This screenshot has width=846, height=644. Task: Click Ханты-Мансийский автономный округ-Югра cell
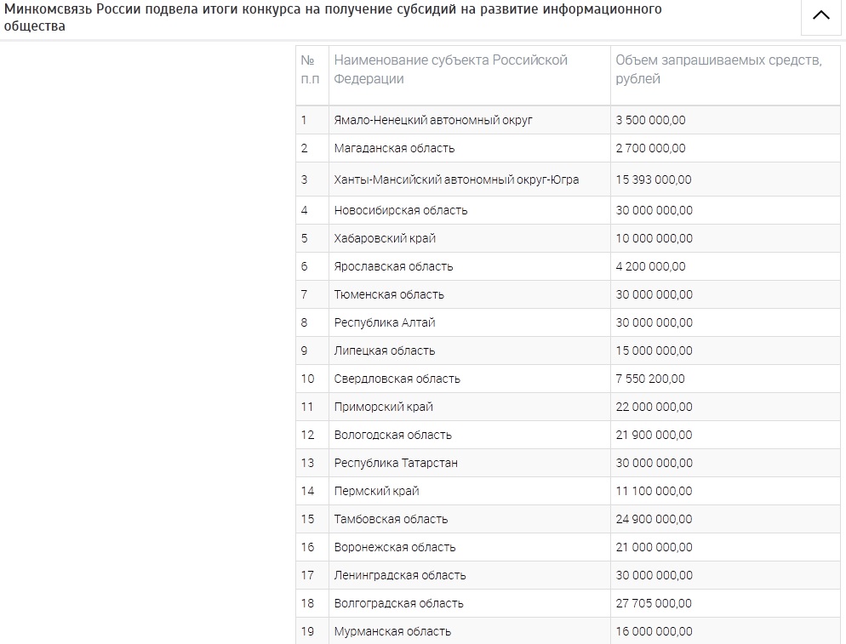point(456,180)
